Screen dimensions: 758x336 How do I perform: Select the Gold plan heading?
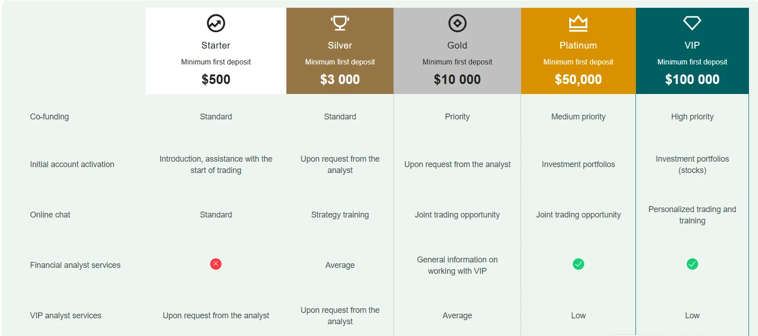[457, 45]
